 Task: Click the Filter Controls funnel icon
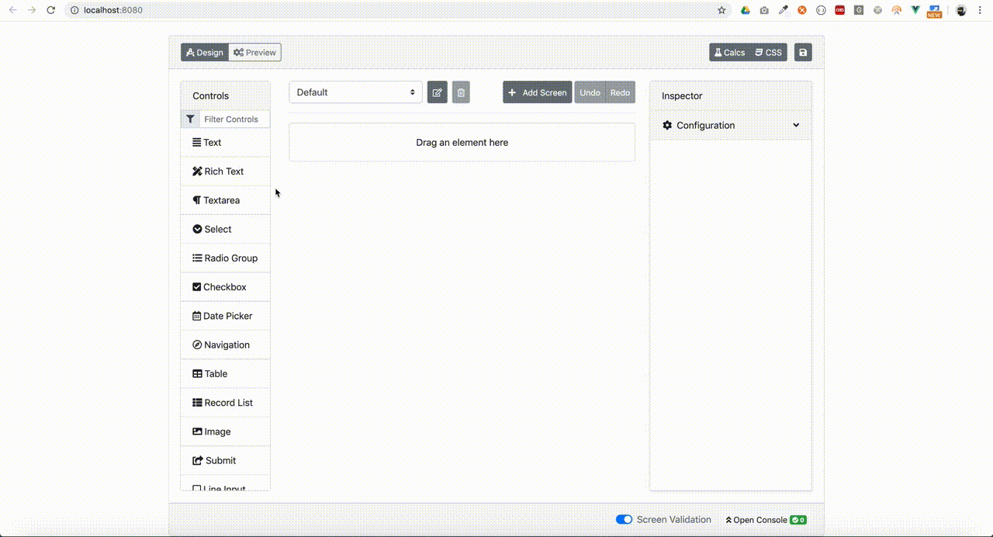click(190, 119)
